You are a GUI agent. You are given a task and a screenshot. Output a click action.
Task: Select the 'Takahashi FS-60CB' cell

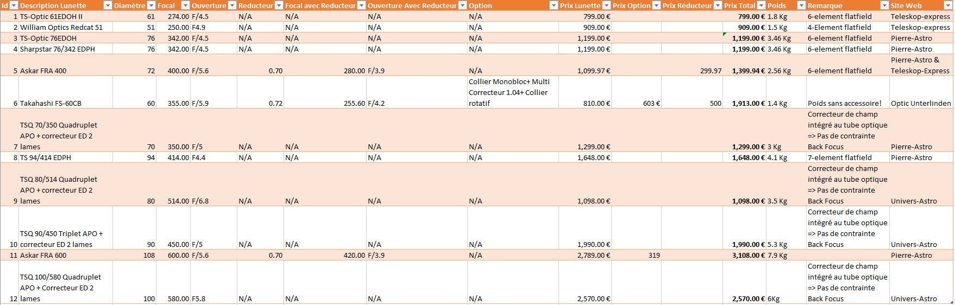click(x=66, y=92)
